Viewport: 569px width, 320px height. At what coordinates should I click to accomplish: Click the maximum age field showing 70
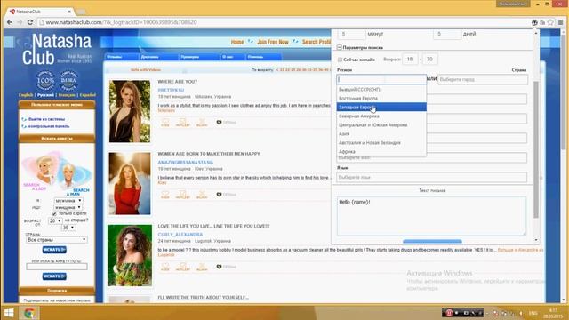[x=429, y=59]
